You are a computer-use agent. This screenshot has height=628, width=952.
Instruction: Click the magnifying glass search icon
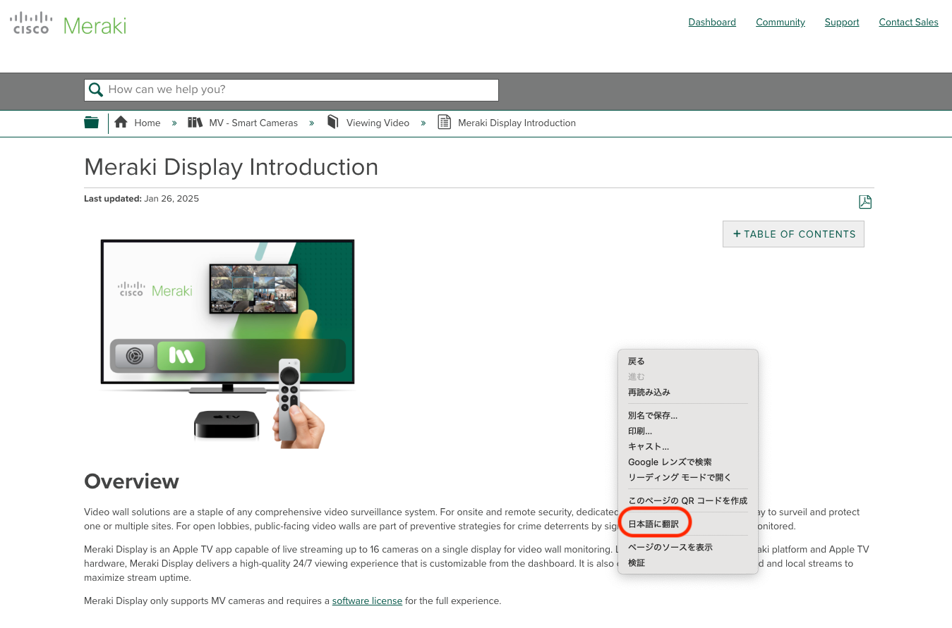coord(96,90)
